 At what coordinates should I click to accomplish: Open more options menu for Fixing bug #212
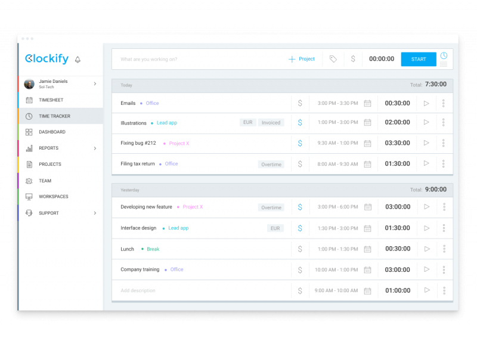click(x=443, y=143)
